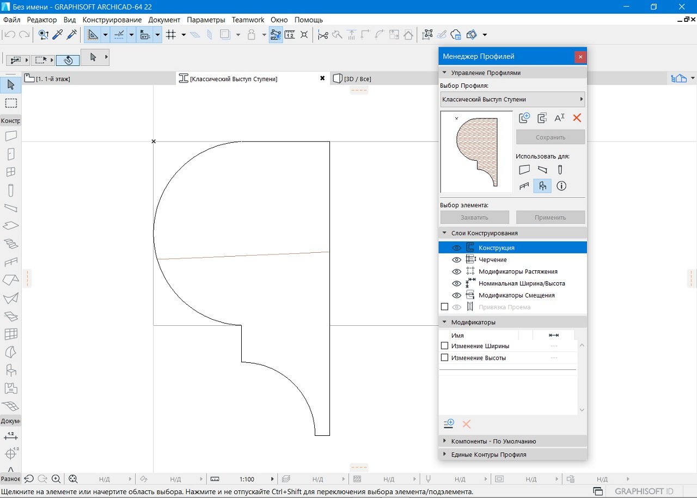Open the Выбор Профиля dropdown

pyautogui.click(x=512, y=100)
